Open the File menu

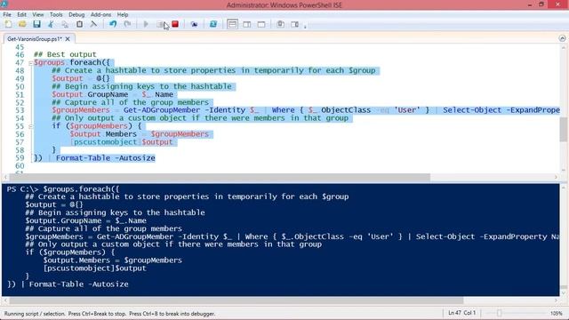(x=7, y=14)
